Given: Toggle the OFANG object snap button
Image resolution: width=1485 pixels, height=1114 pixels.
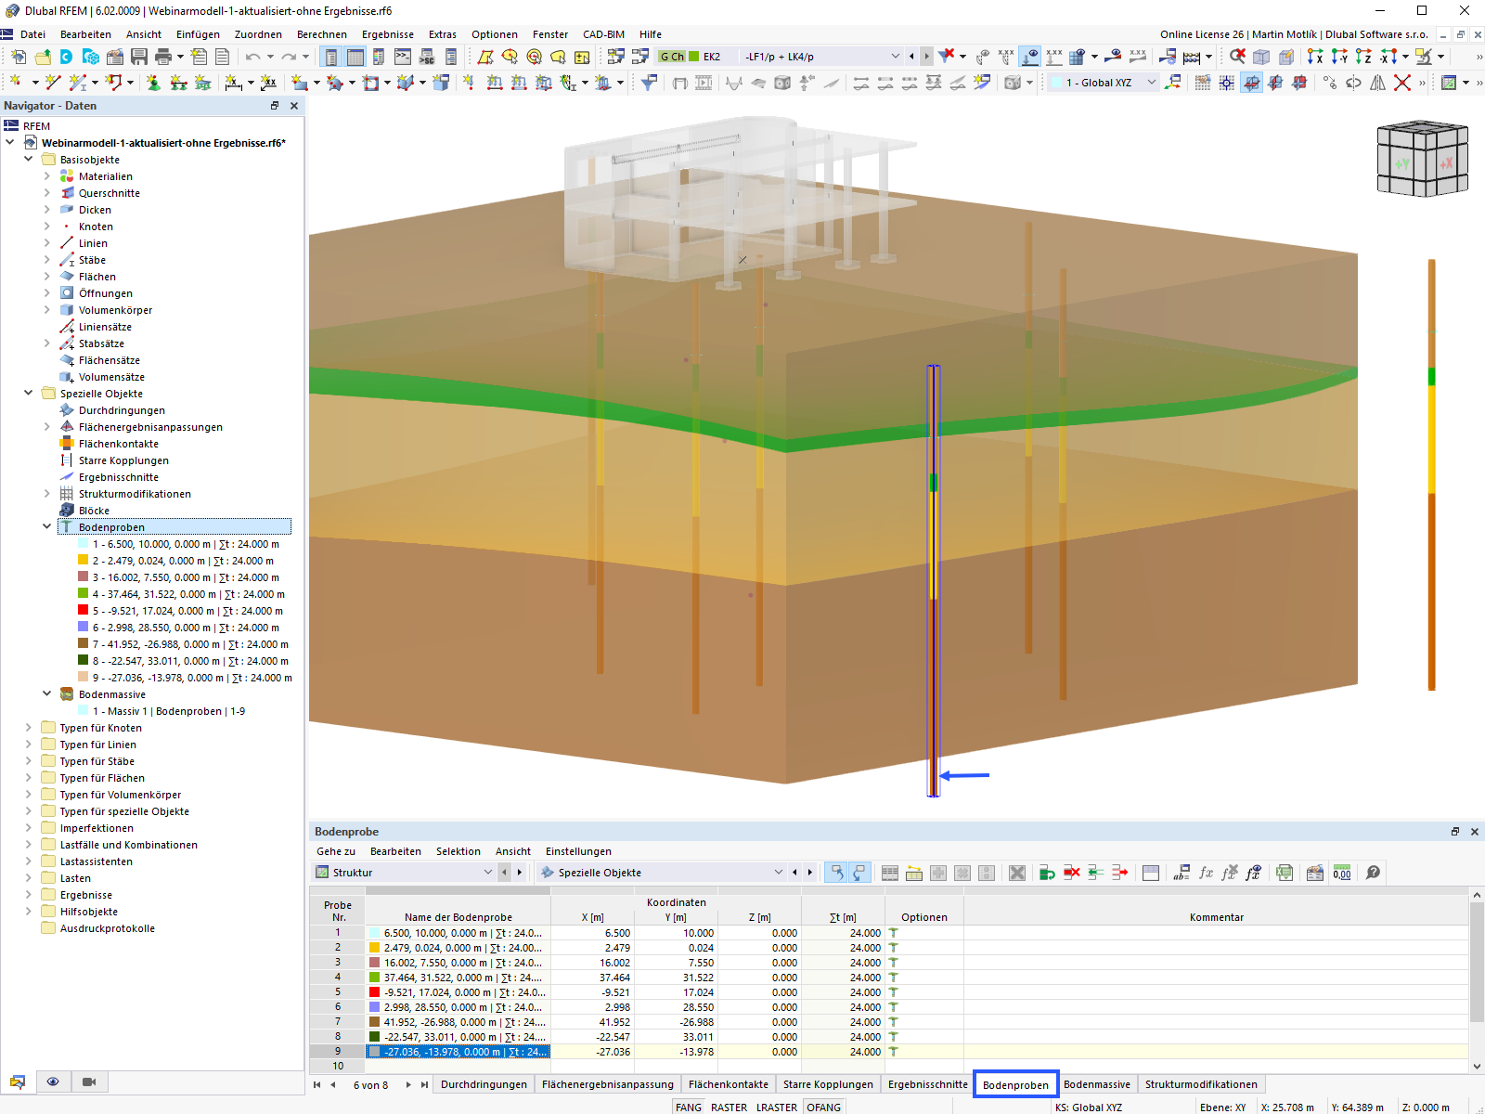Looking at the screenshot, I should click(823, 1108).
